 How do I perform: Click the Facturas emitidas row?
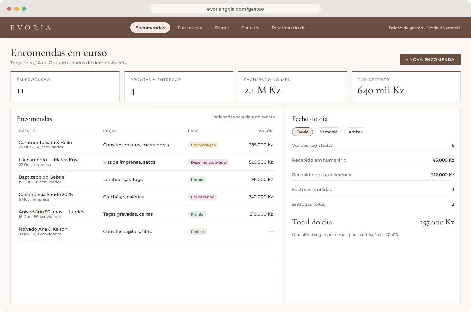373,189
